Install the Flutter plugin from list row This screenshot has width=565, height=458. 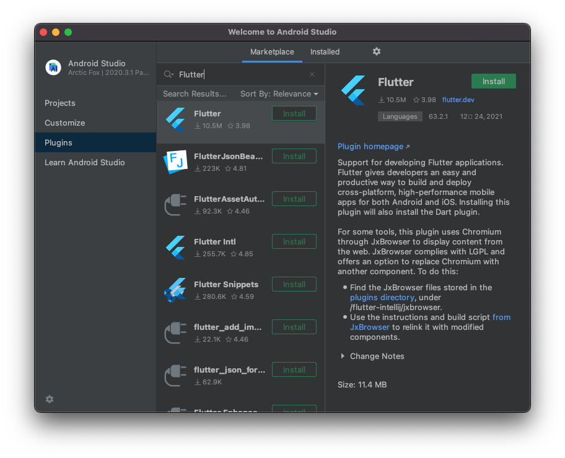294,113
